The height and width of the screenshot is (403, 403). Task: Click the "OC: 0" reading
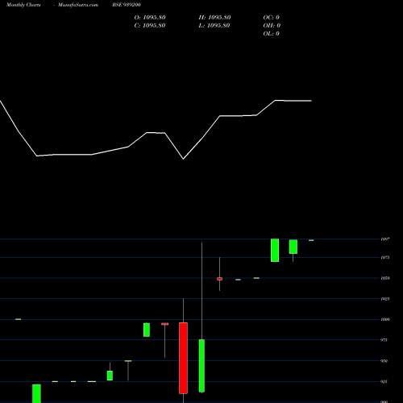(272, 18)
